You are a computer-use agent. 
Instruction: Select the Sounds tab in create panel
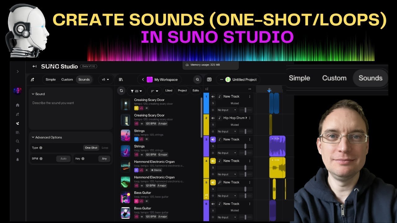pos(84,80)
